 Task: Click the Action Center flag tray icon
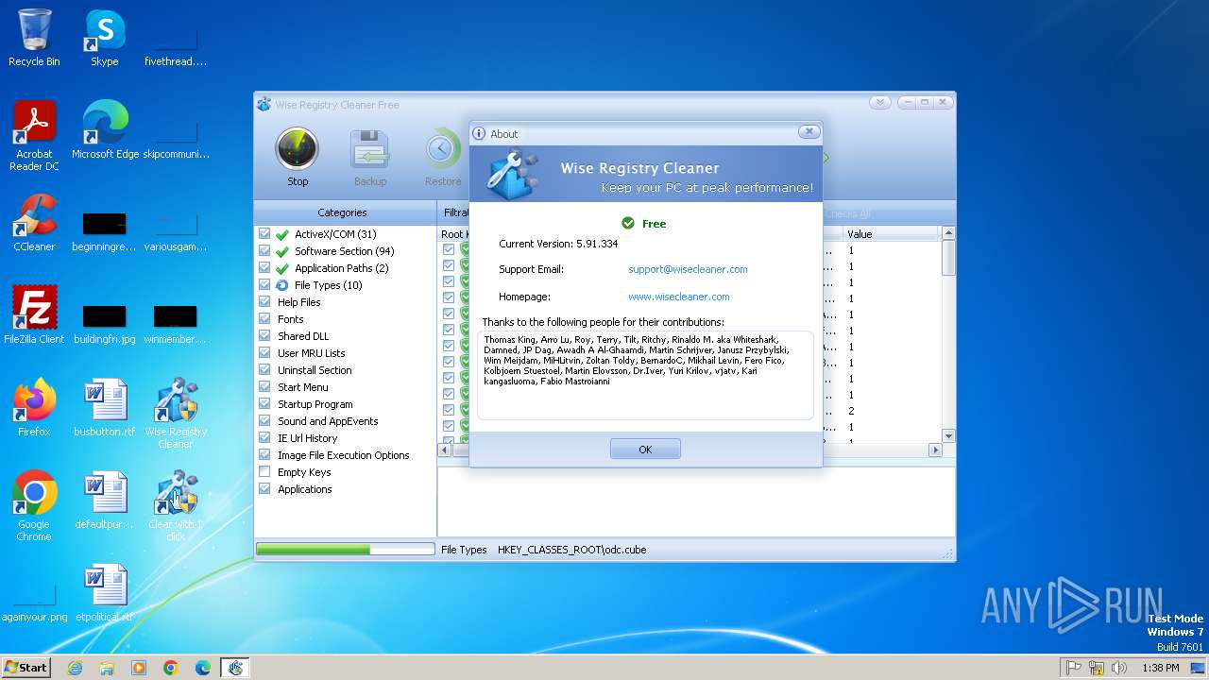click(x=1074, y=668)
